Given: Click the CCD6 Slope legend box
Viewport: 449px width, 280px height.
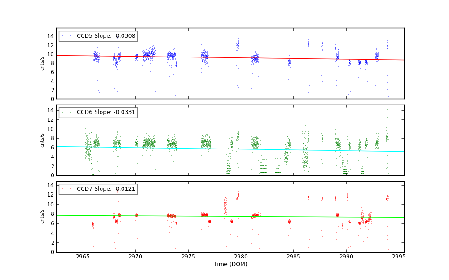Looking at the screenshot, I should (98, 112).
